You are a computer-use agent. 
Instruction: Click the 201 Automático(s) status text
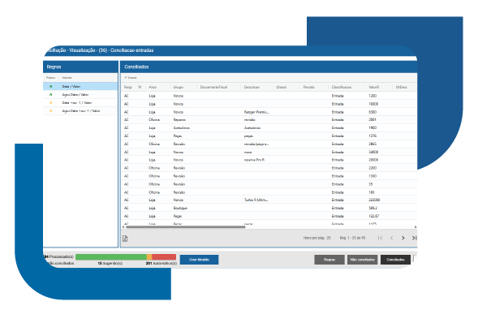coord(161,264)
